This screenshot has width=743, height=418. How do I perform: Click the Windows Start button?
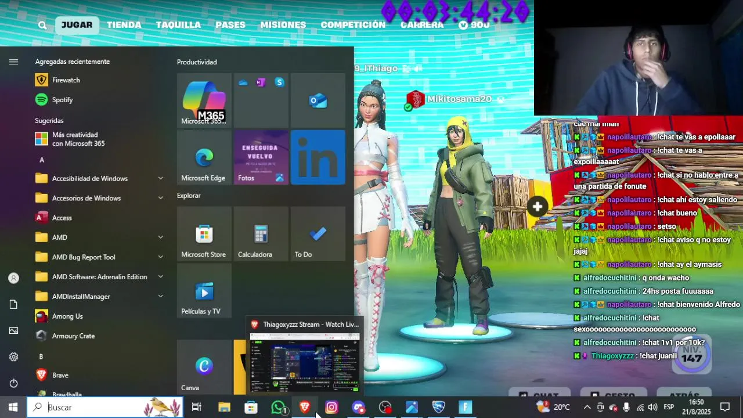[13, 408]
